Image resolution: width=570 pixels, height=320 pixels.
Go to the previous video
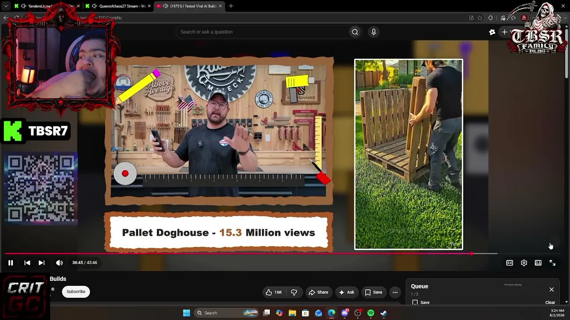(27, 263)
